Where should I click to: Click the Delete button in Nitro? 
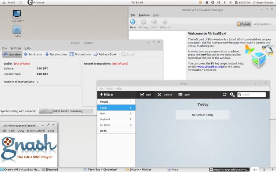(165, 95)
